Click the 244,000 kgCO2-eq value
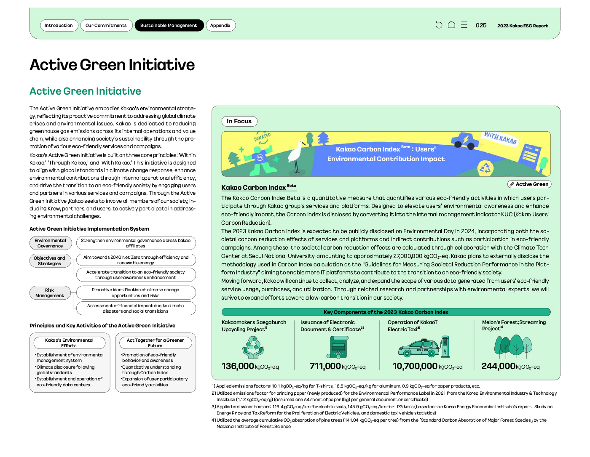This screenshot has height=457, width=590. [x=510, y=366]
